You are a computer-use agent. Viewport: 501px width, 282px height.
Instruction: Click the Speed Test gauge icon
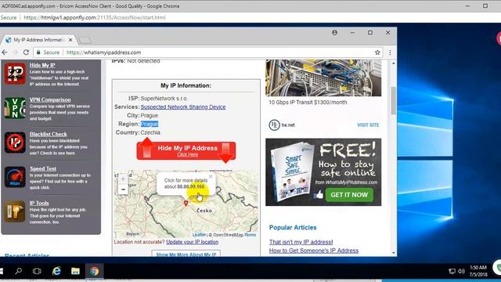point(15,177)
